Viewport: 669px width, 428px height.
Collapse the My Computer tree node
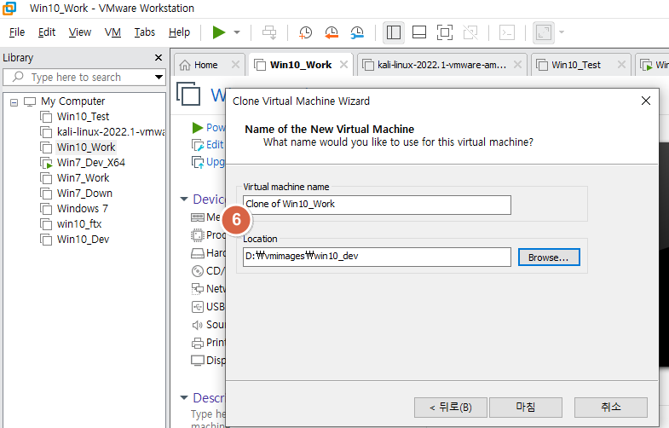click(14, 102)
